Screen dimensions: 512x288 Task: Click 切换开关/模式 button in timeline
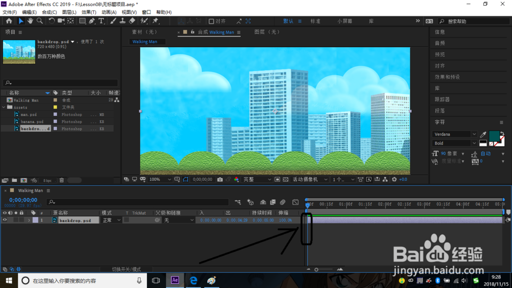pyautogui.click(x=126, y=270)
